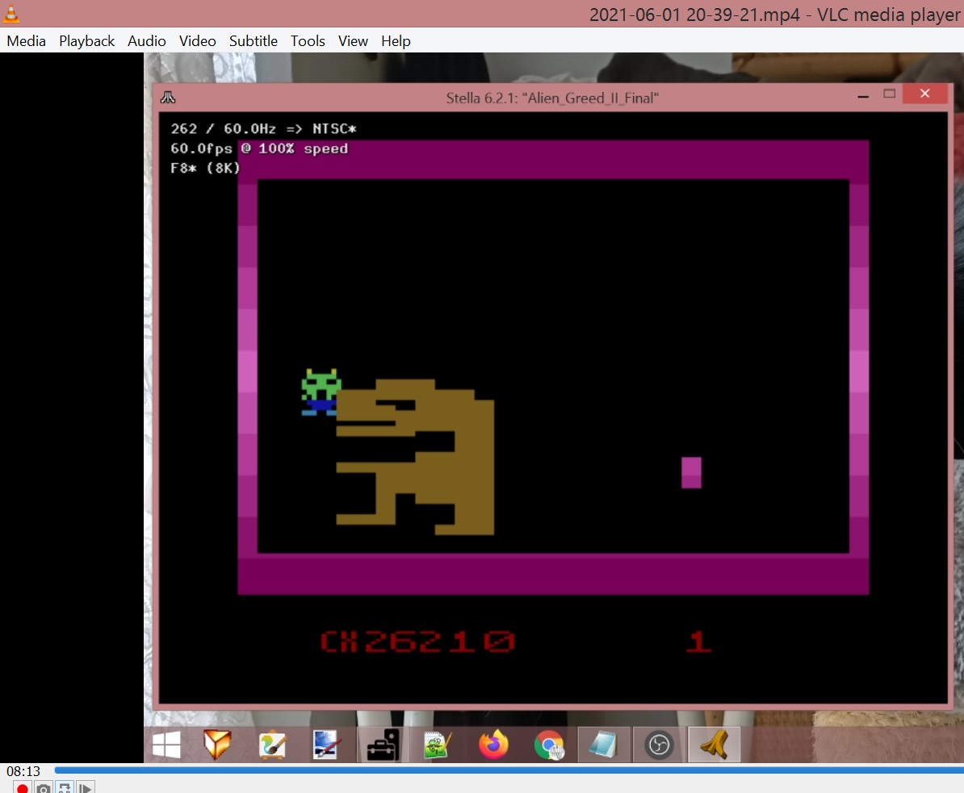Open the Media menu

(27, 41)
